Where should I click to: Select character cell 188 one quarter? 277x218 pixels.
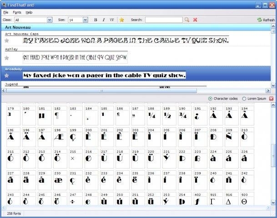[x=154, y=115]
